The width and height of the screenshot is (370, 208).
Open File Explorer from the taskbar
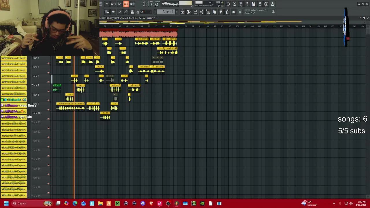click(100, 203)
